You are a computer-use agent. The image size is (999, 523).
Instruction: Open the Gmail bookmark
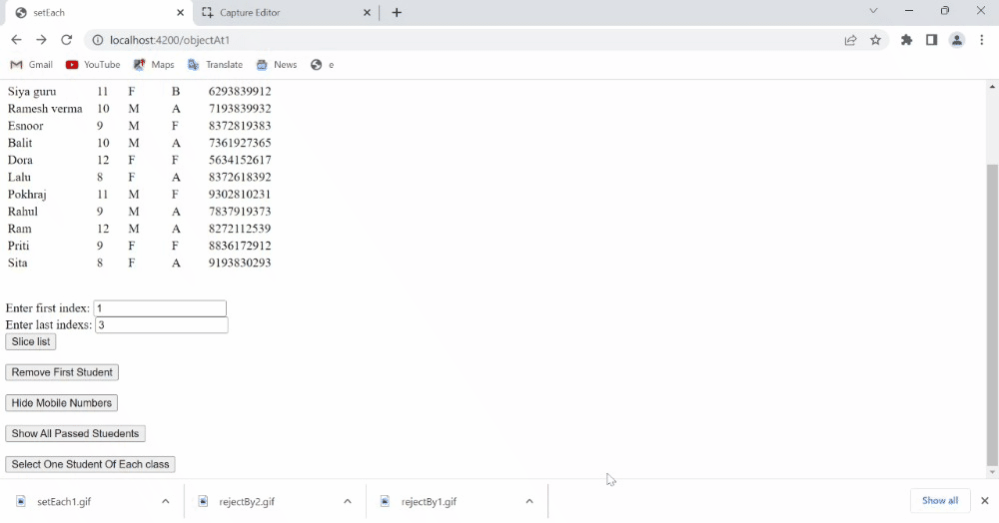click(x=31, y=65)
